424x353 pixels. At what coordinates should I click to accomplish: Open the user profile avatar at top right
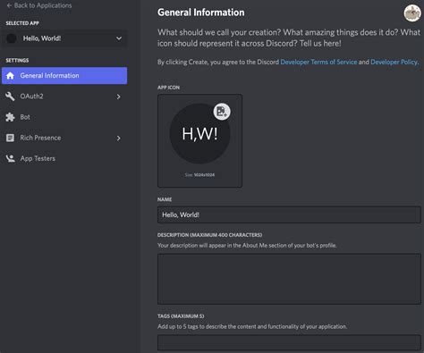coord(412,13)
